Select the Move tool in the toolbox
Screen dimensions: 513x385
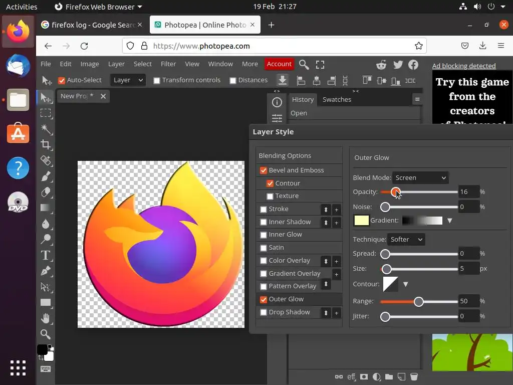(x=46, y=97)
